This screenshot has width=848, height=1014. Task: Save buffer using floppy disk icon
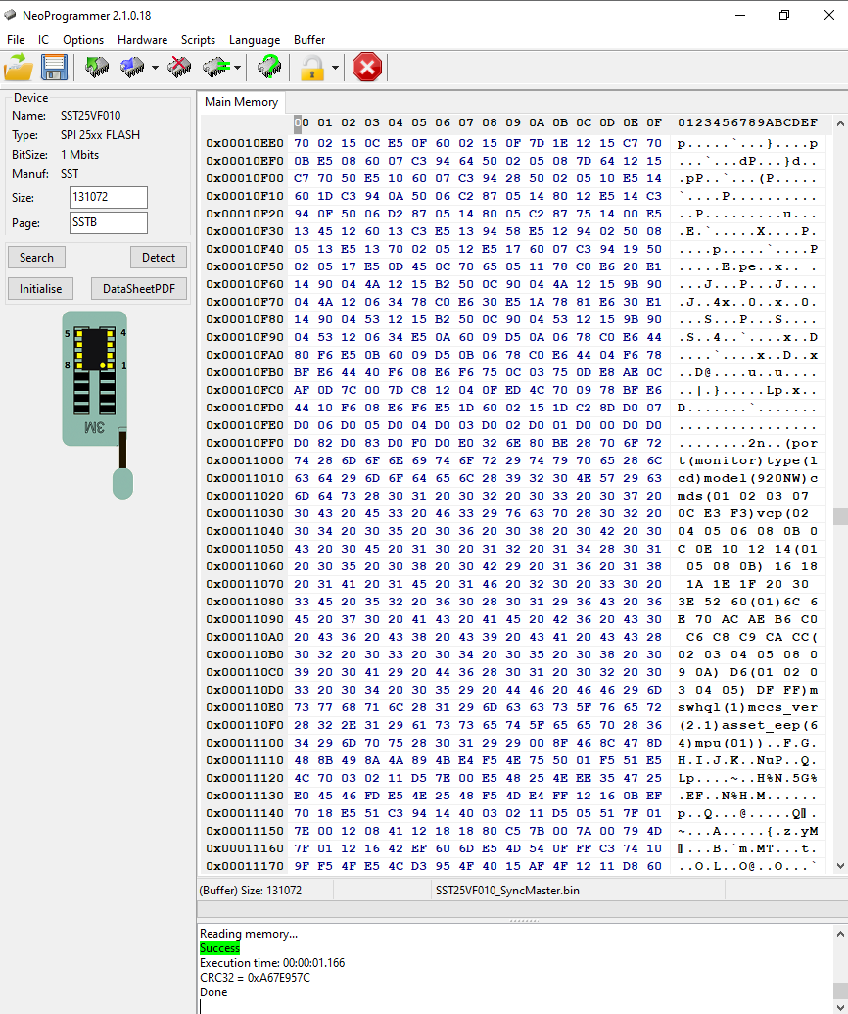(54, 67)
